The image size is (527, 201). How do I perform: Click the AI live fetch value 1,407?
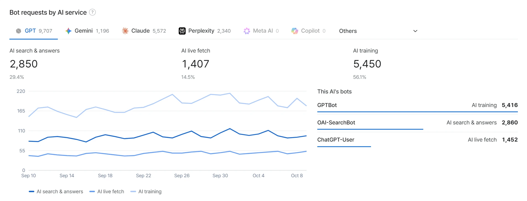tap(196, 64)
